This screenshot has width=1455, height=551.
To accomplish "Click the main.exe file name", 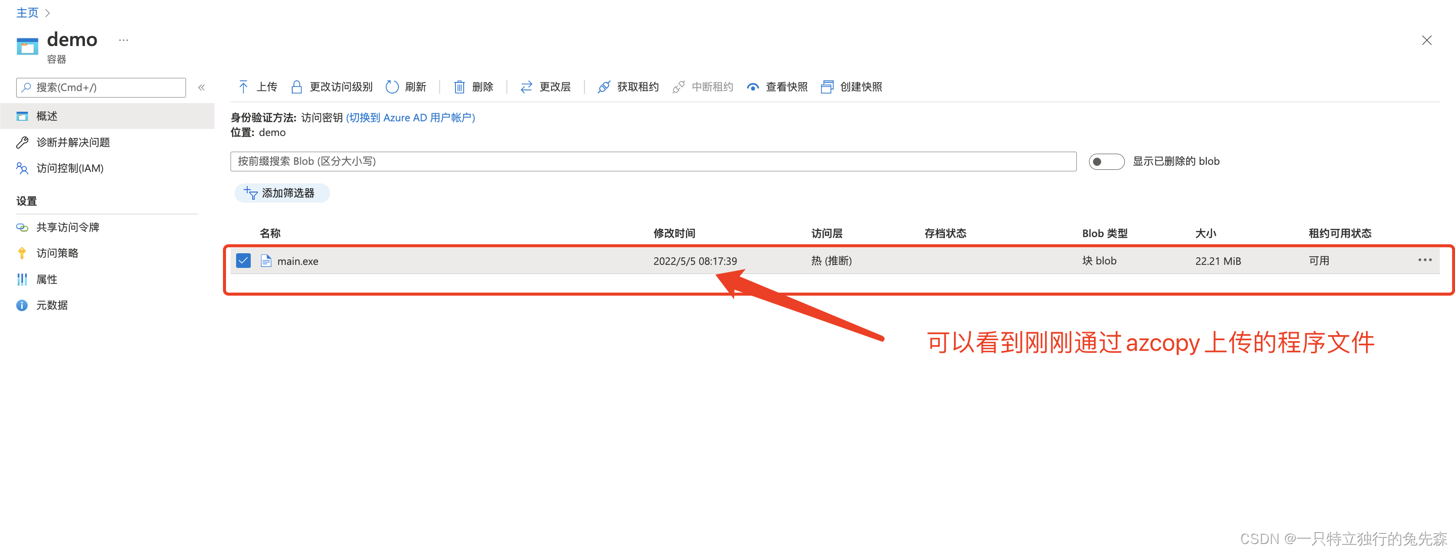I will click(298, 261).
